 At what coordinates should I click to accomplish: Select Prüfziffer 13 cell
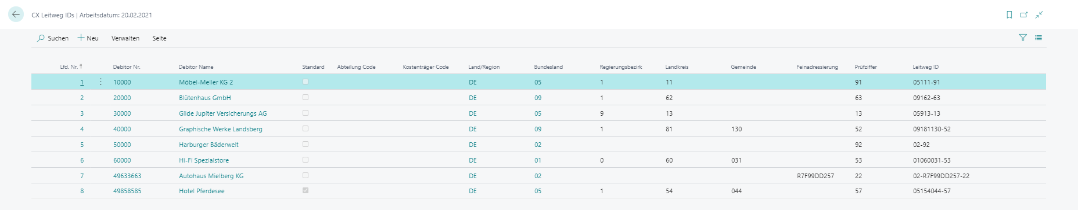(x=858, y=113)
